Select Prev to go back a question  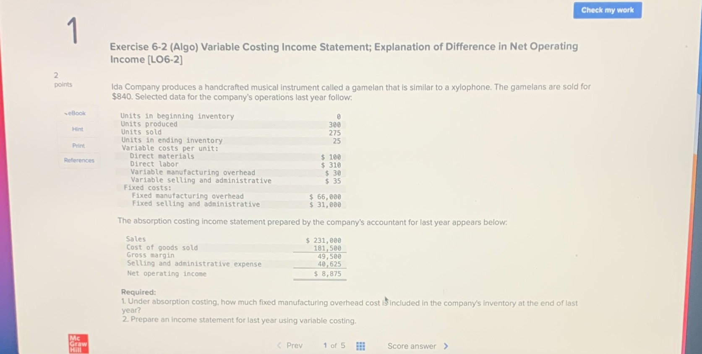tap(295, 345)
